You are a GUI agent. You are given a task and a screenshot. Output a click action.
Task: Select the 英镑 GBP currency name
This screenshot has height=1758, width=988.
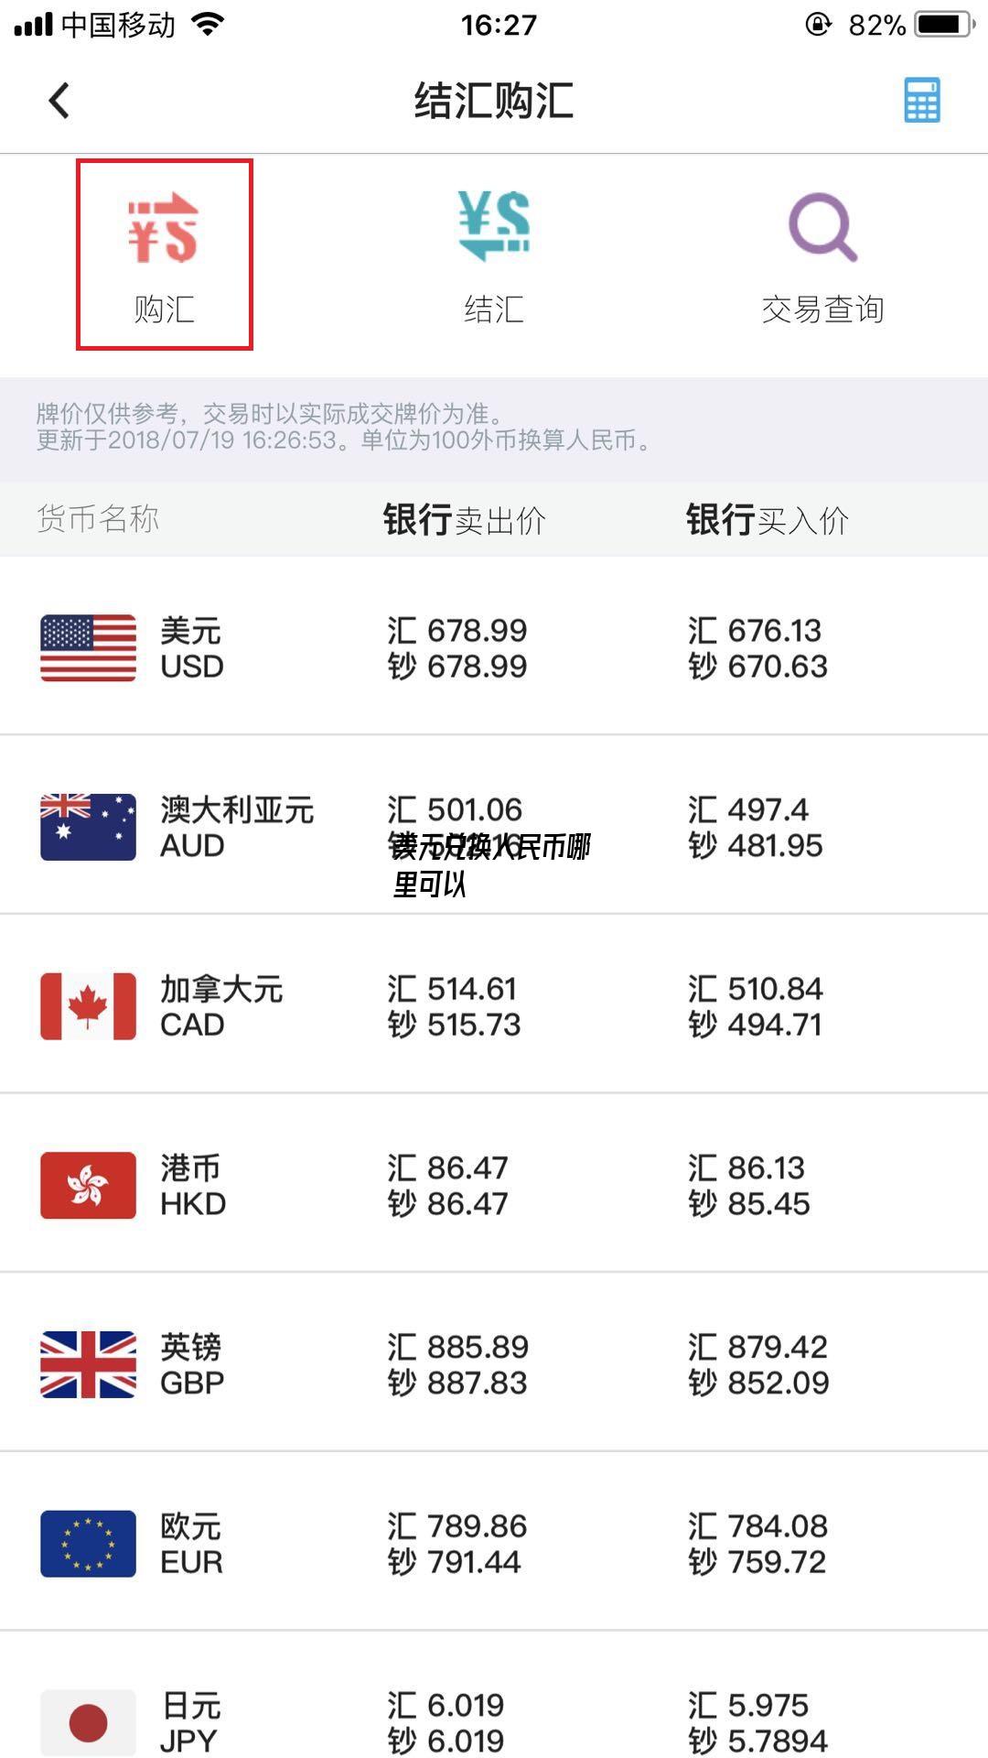pos(192,1364)
